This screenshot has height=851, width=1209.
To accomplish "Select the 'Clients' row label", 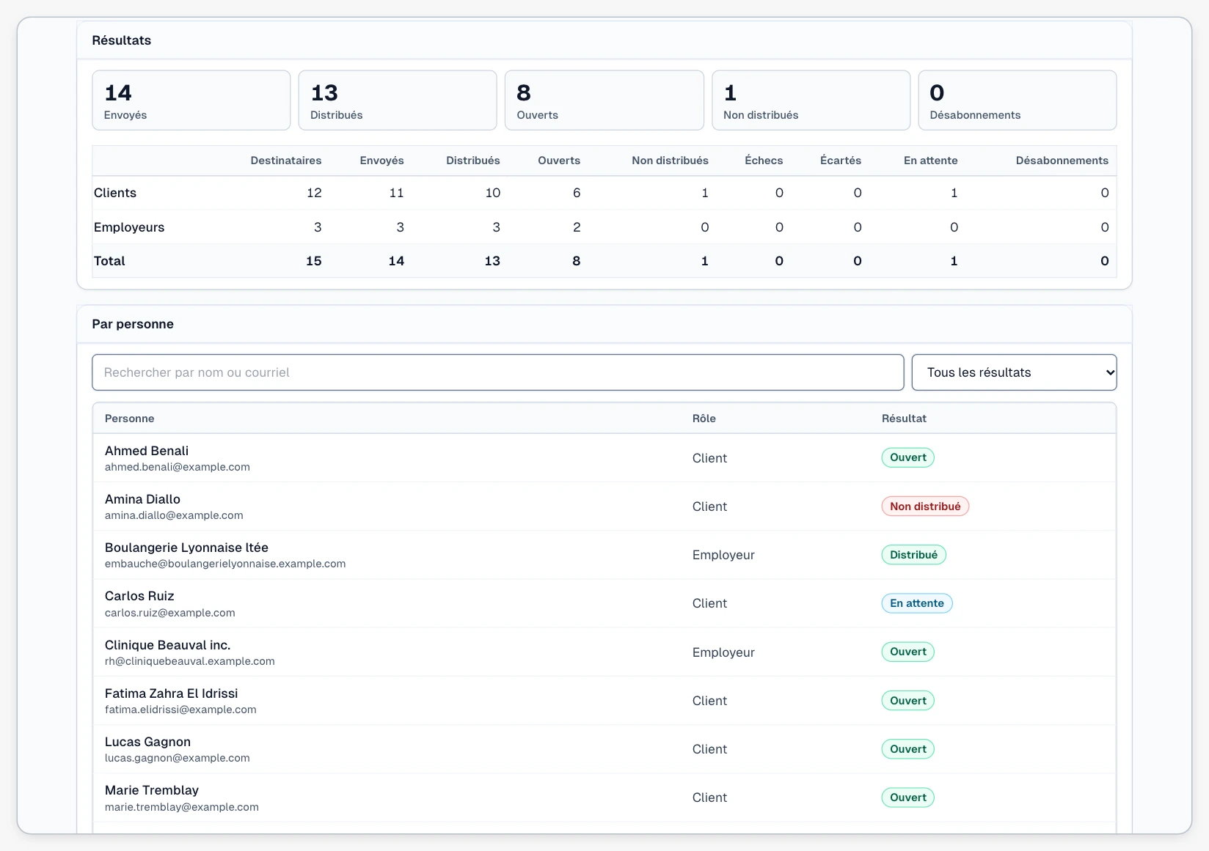I will [x=115, y=193].
